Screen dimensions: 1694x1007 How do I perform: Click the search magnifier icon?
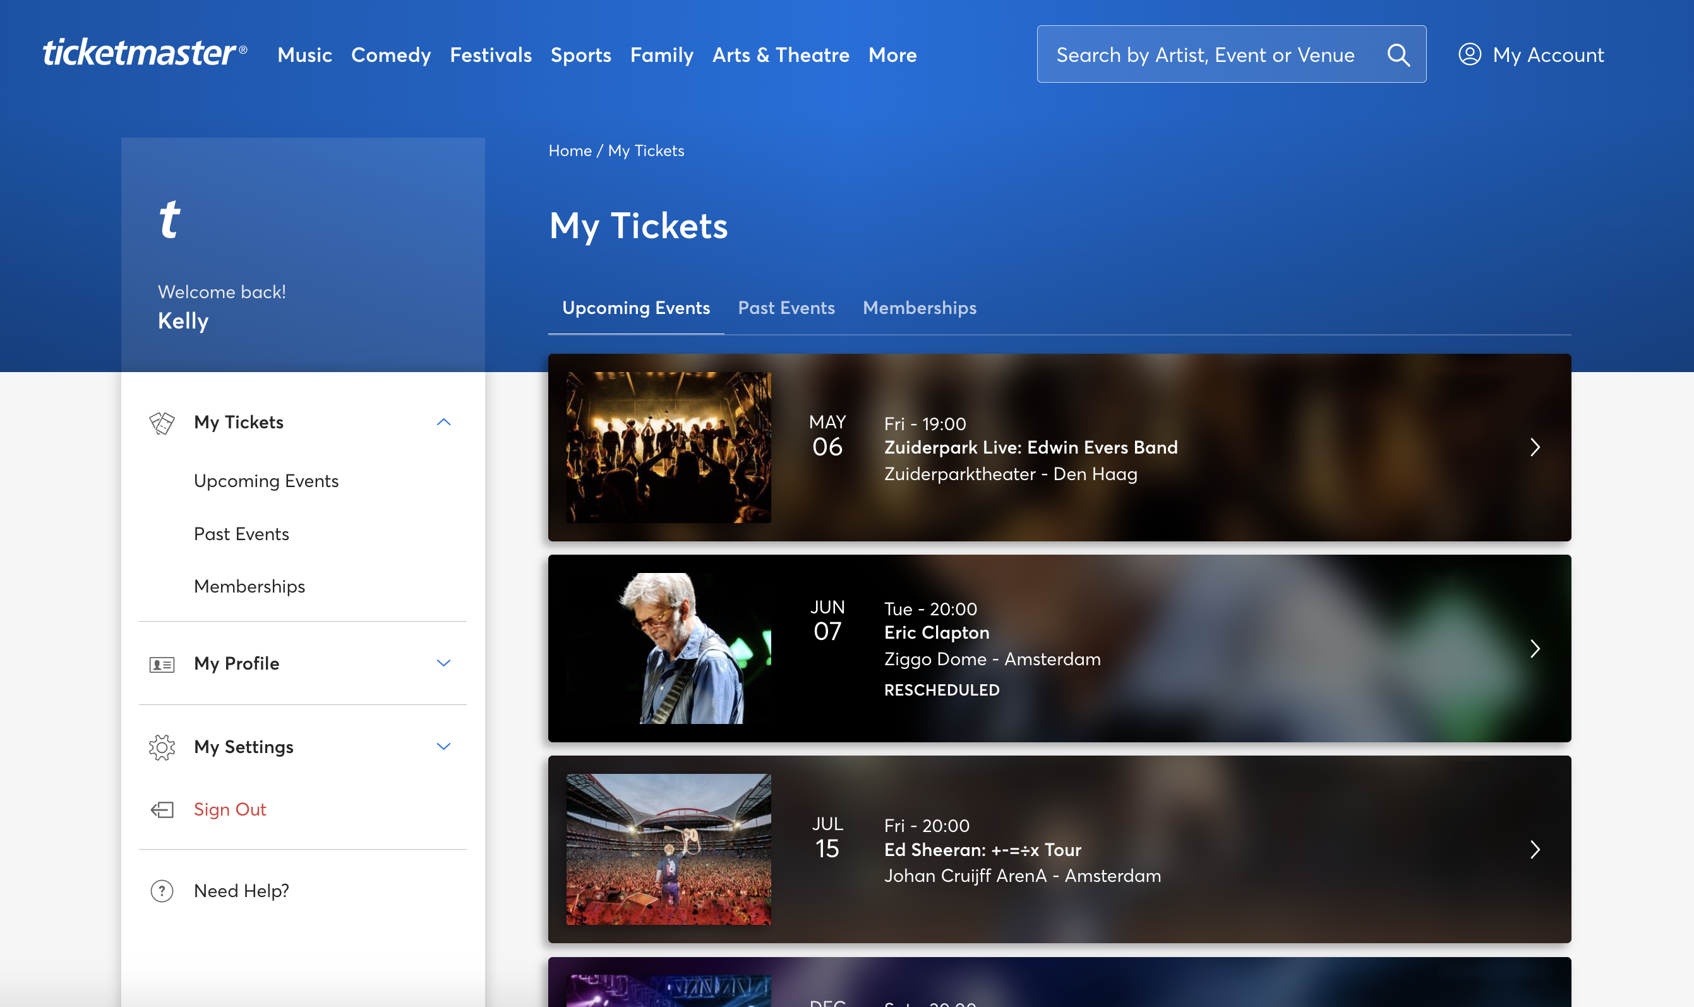pos(1398,55)
